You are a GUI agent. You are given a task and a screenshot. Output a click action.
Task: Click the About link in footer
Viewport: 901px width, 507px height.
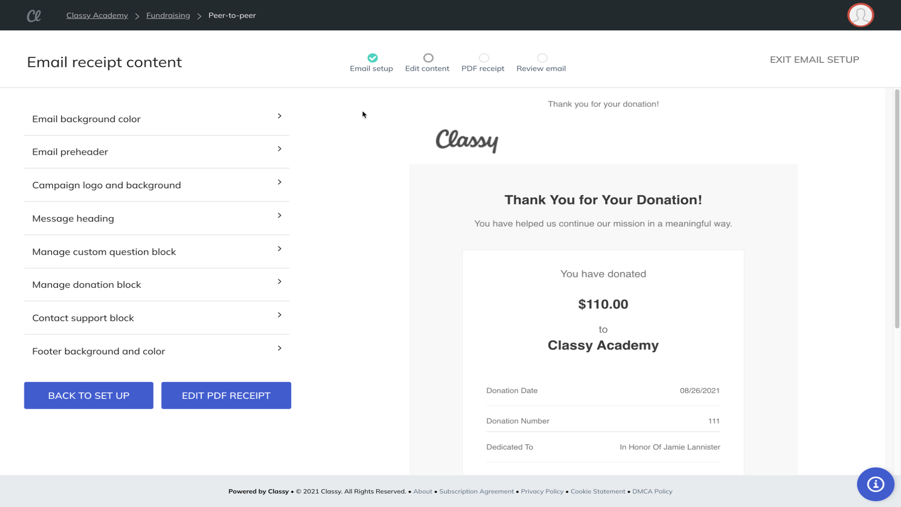click(x=423, y=491)
